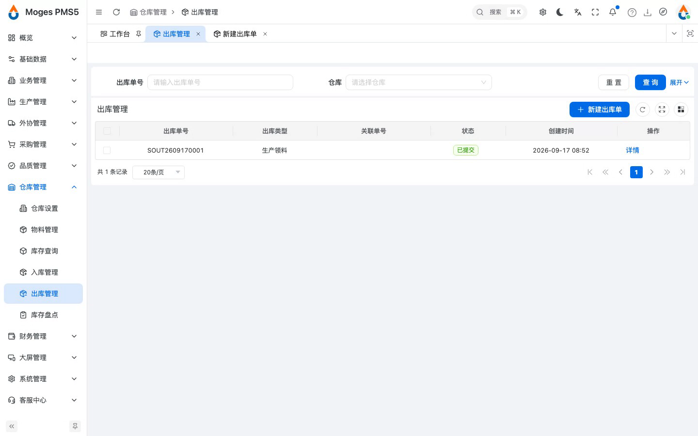Screen dimensions: 698x436
Task: Click the 新建出库单 button
Action: 600,109
